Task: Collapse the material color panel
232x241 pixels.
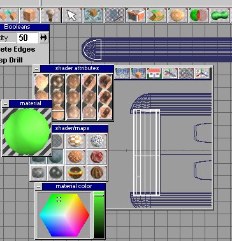Action: pos(38,187)
